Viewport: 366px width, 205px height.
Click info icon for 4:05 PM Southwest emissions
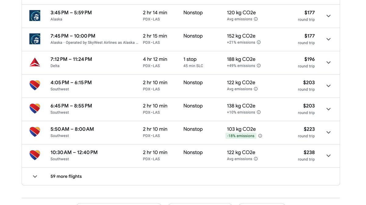[x=256, y=89]
